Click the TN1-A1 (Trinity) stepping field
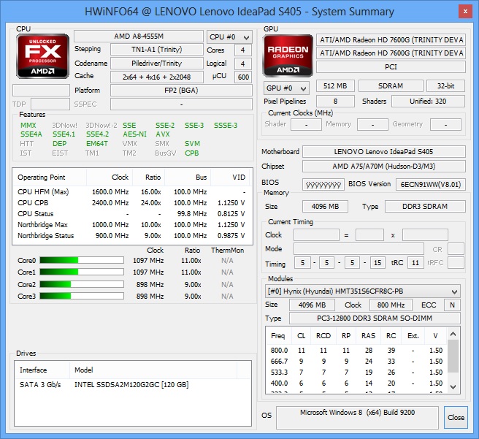Screen dimensions: 479x439 (157, 50)
